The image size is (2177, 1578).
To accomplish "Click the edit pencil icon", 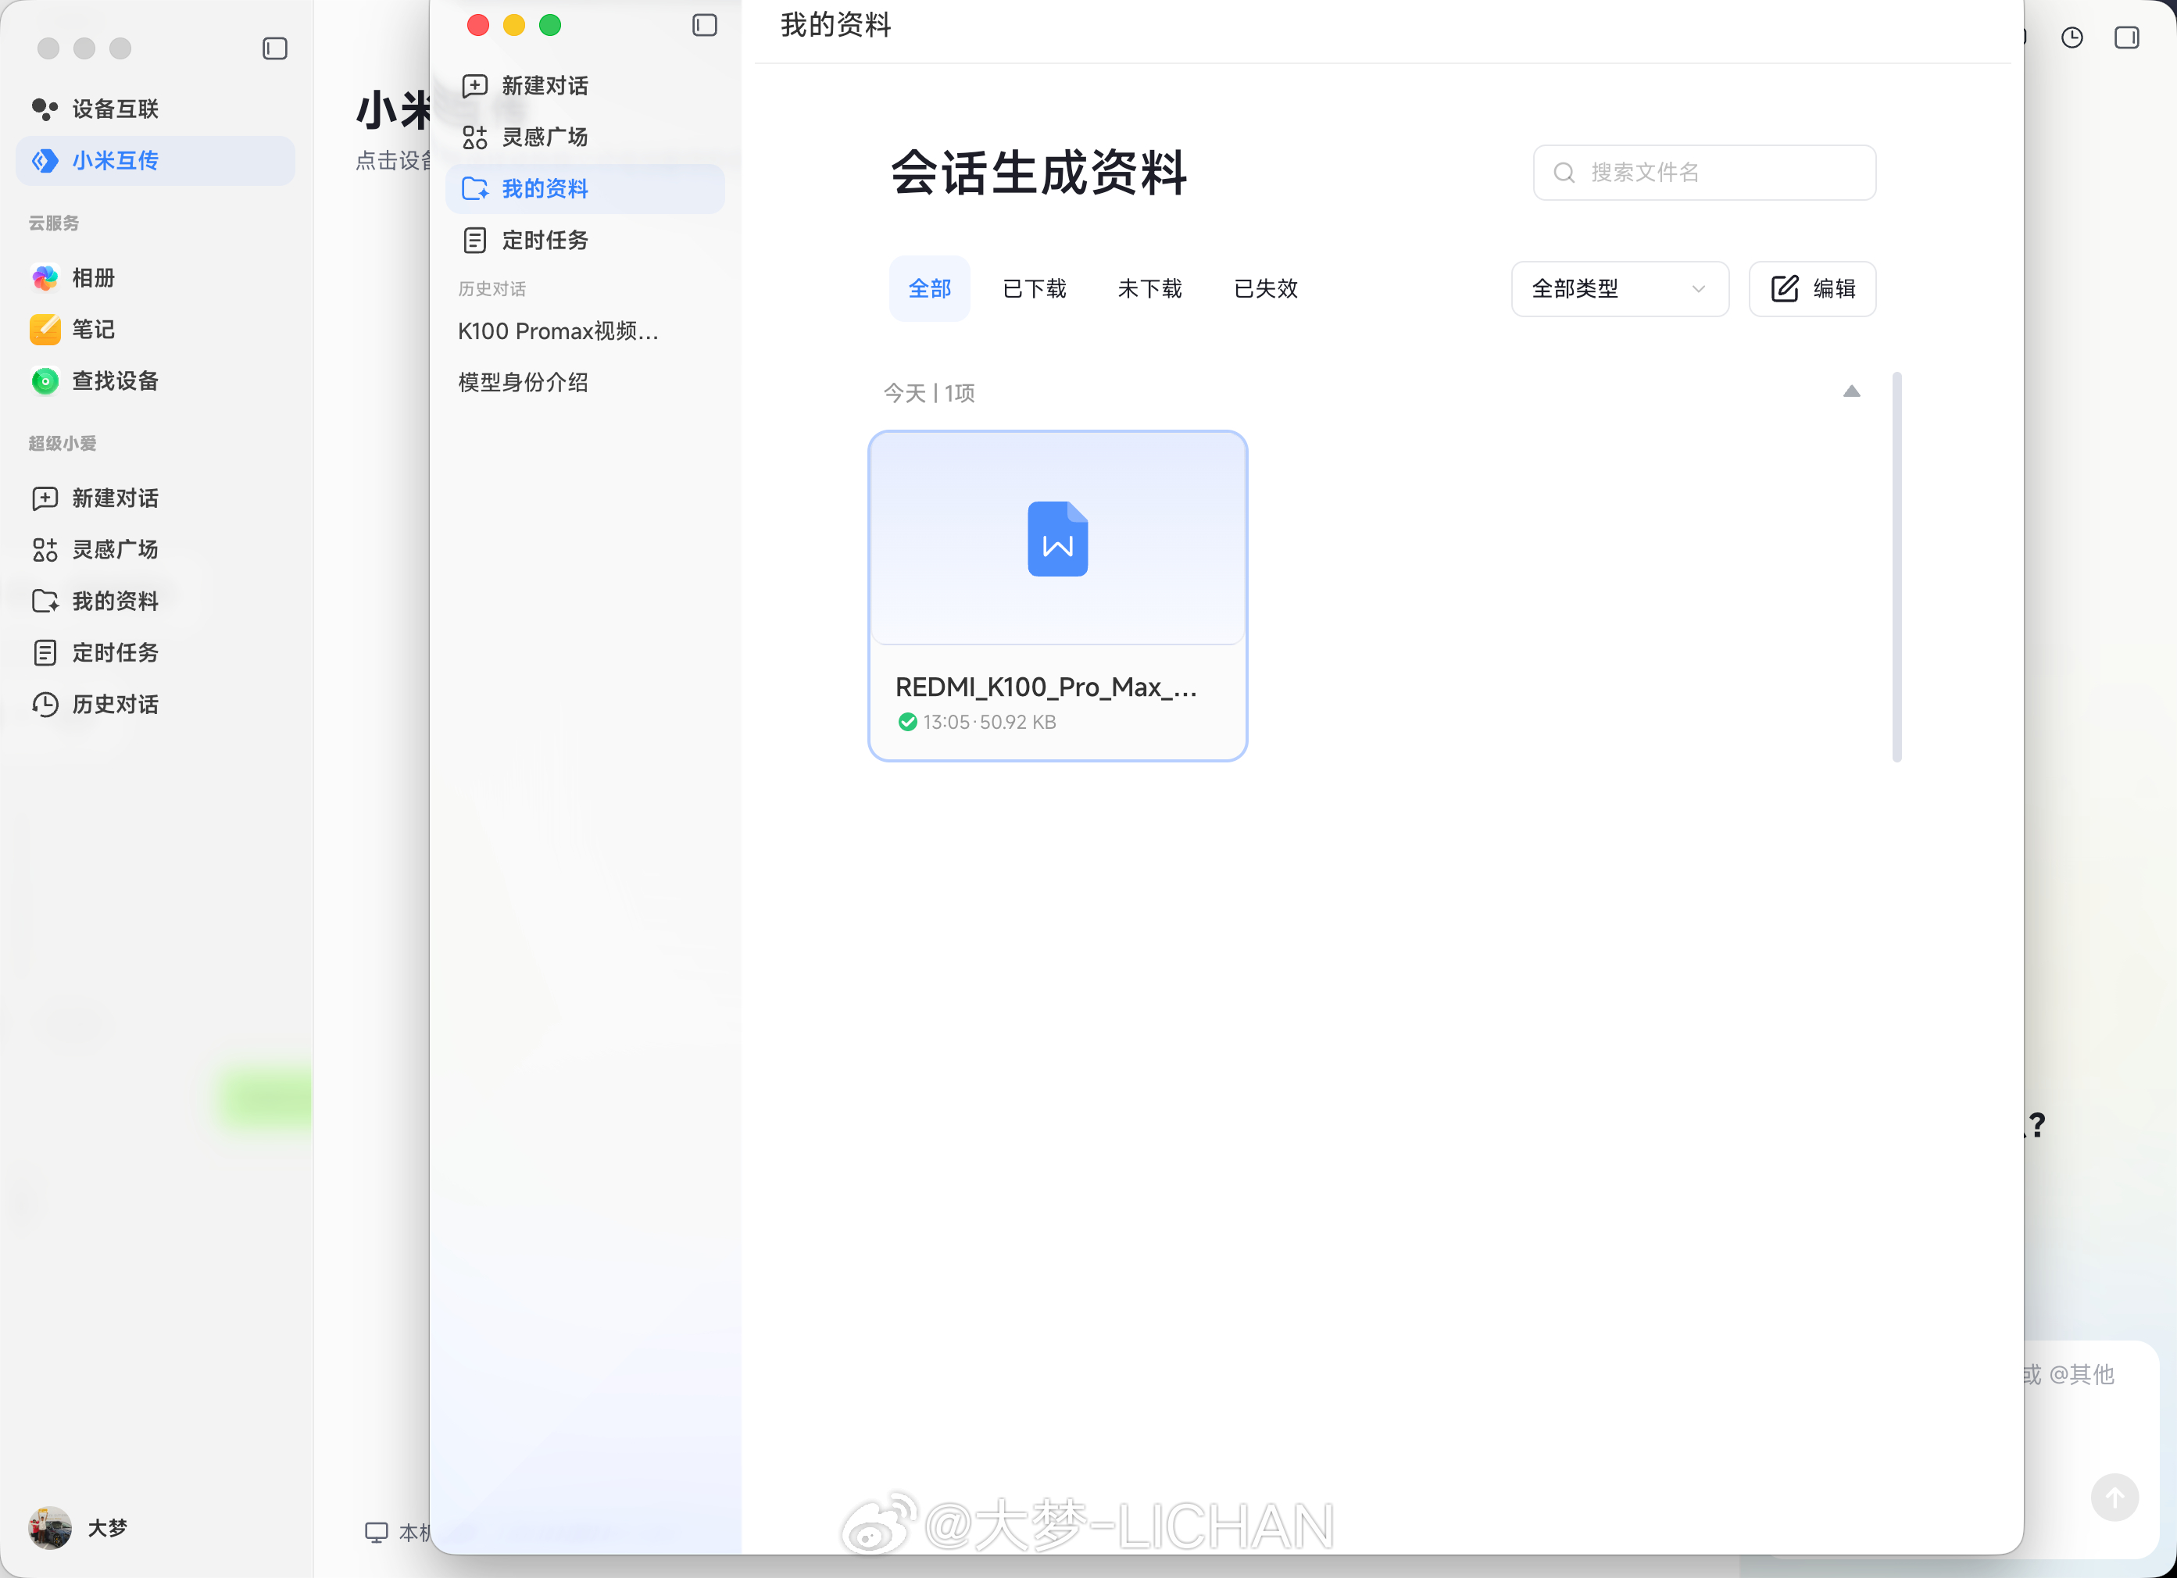I will 1785,289.
